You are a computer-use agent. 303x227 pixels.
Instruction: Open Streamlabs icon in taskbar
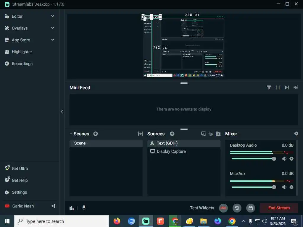tap(146, 221)
